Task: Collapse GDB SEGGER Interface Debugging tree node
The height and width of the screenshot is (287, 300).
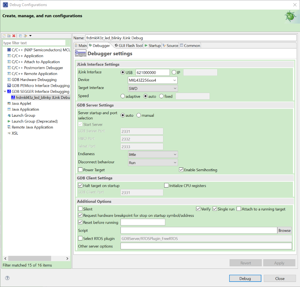Action: coord(5,92)
